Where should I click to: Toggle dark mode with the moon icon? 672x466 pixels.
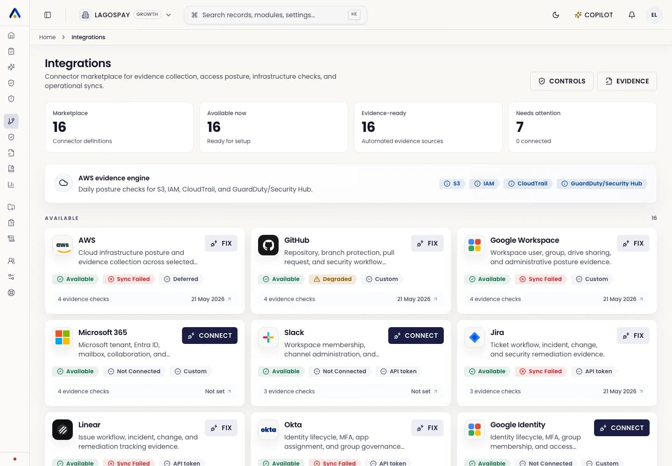(x=556, y=15)
